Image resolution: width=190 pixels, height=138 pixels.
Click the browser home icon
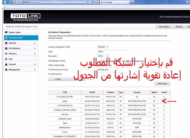(x=187, y=2)
